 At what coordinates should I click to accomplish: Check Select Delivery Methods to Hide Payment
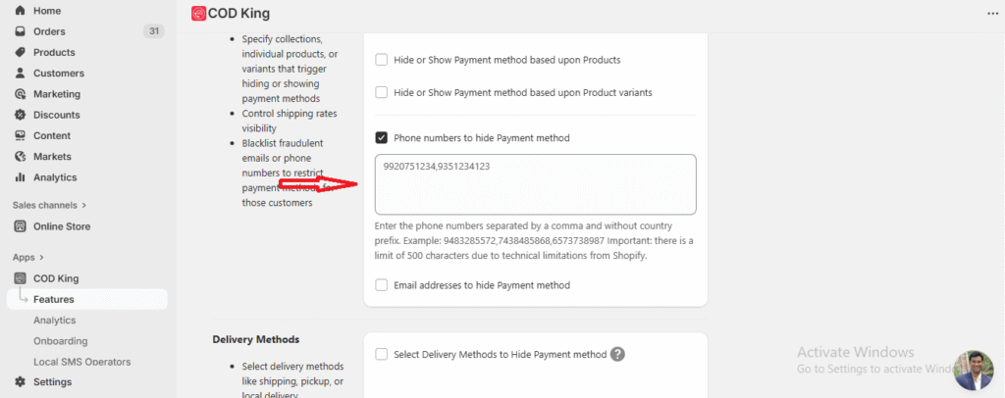pyautogui.click(x=382, y=355)
